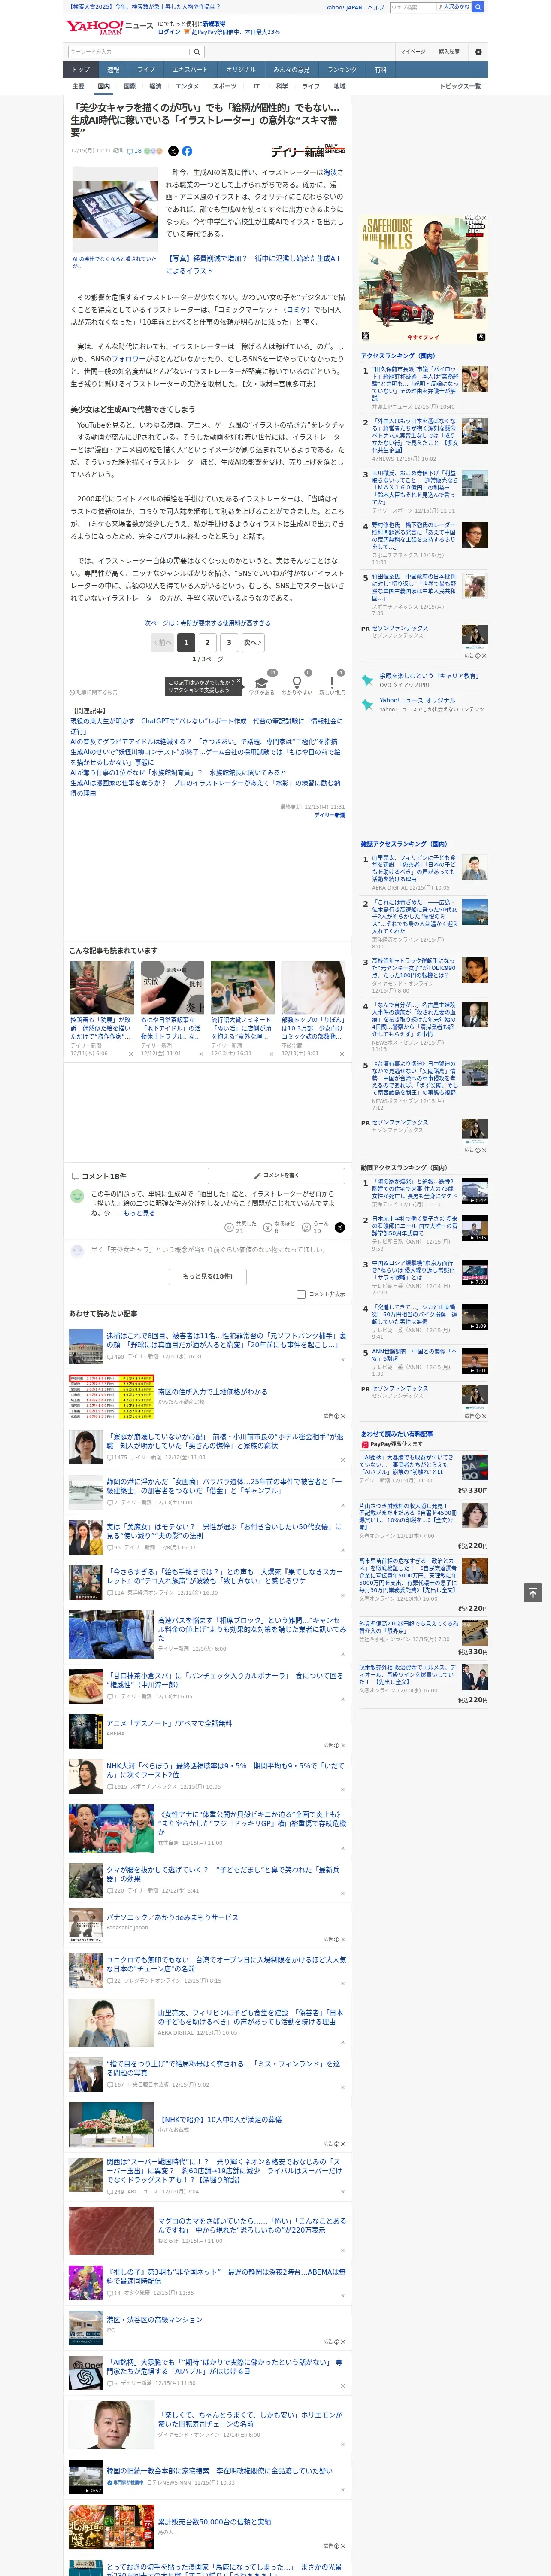This screenshot has width=551, height=2576.
Task: Click the コメントを書く button
Action: click(x=277, y=1175)
